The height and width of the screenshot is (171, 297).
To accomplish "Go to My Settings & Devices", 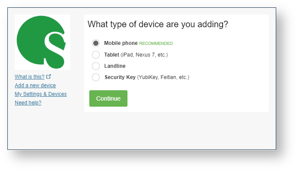I will (41, 94).
